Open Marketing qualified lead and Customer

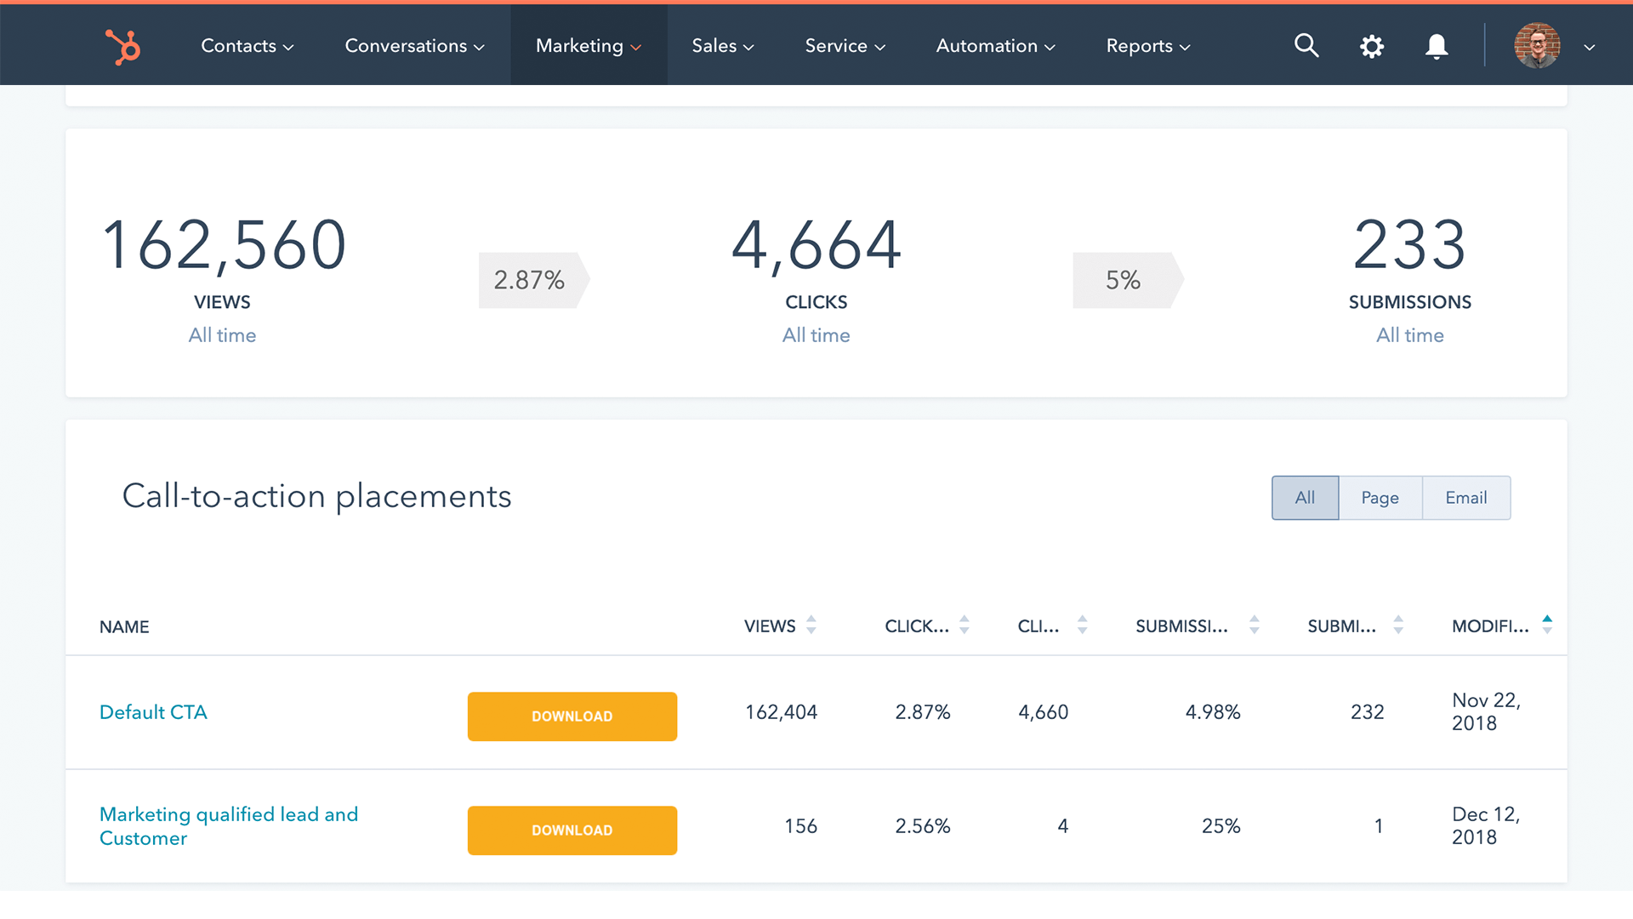(x=228, y=825)
